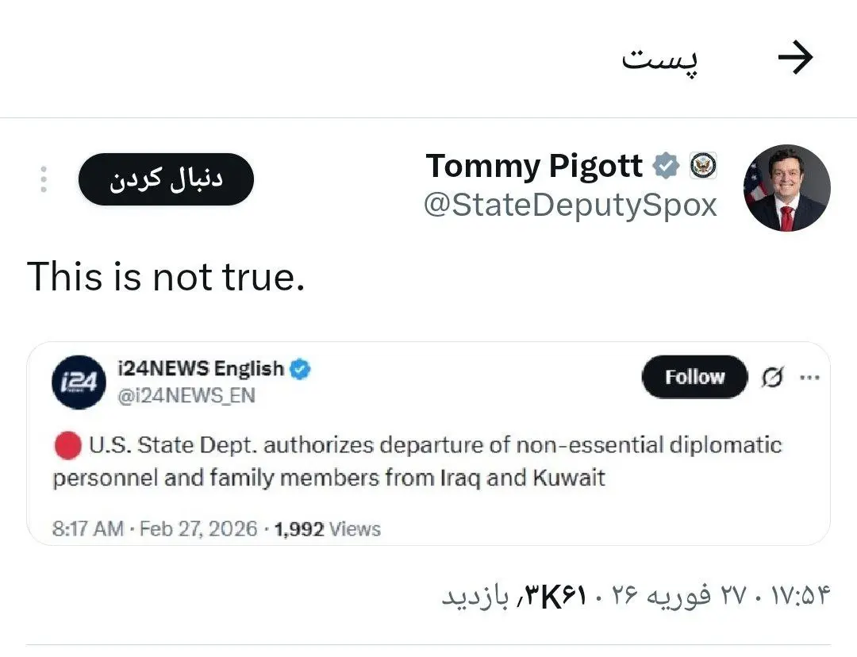Click the government seal badge beside Tommy Pigott
The width and height of the screenshot is (857, 657).
coord(703,165)
